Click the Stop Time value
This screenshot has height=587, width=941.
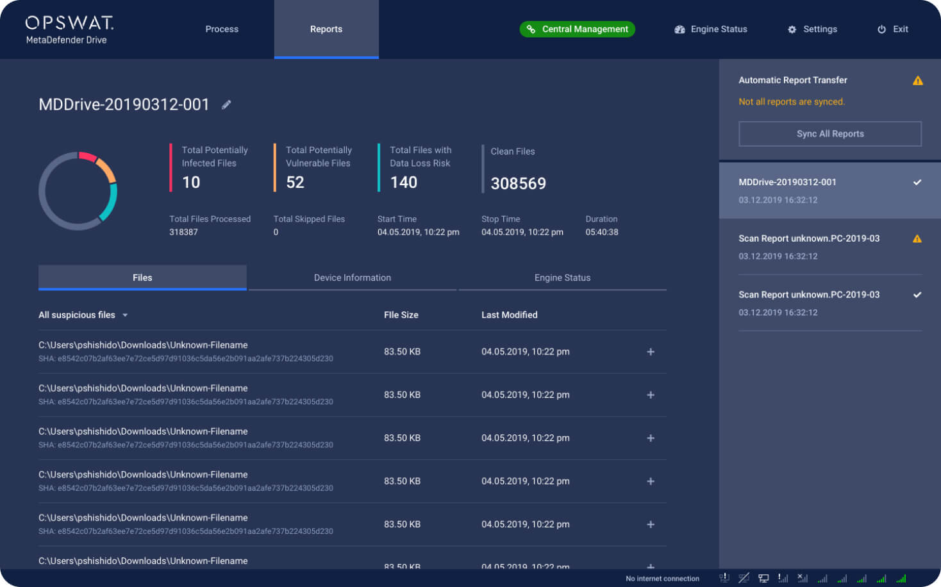[522, 232]
